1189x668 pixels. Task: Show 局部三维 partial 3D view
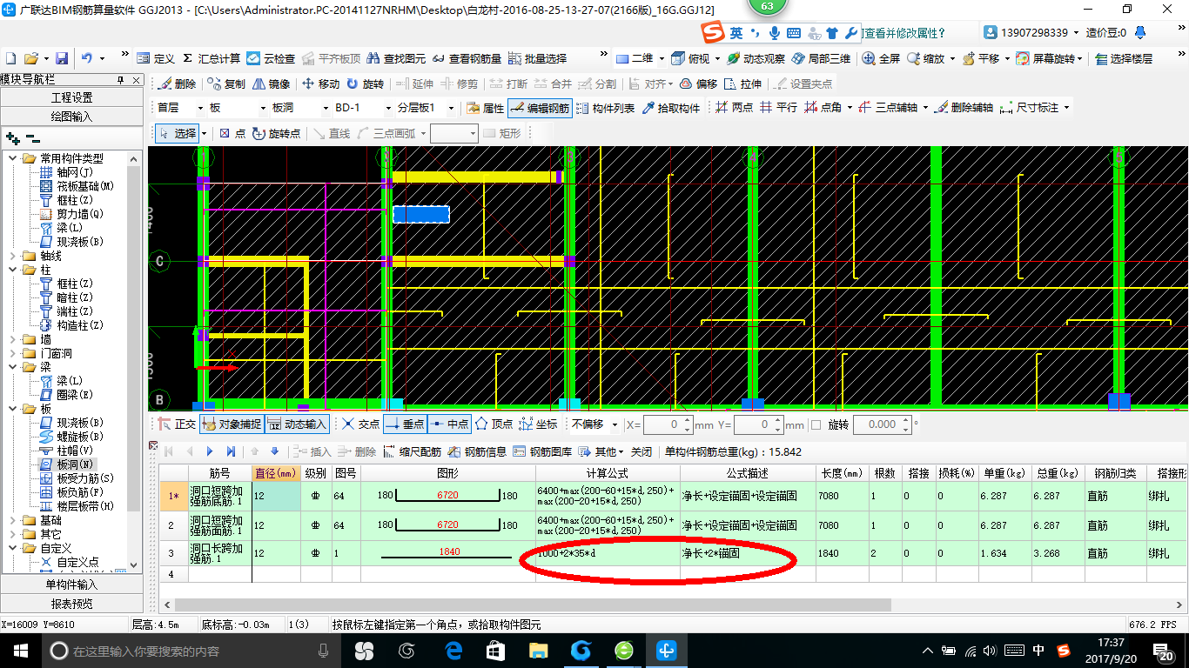click(x=821, y=58)
